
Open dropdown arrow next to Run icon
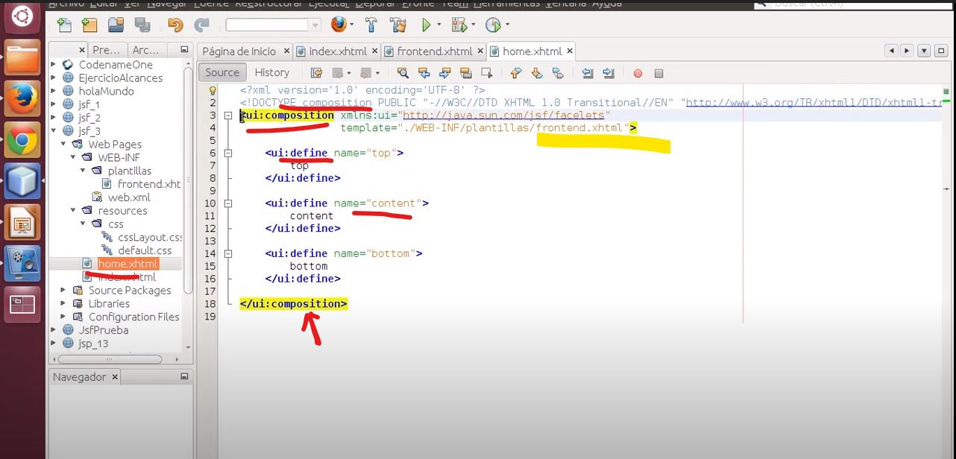(x=438, y=25)
